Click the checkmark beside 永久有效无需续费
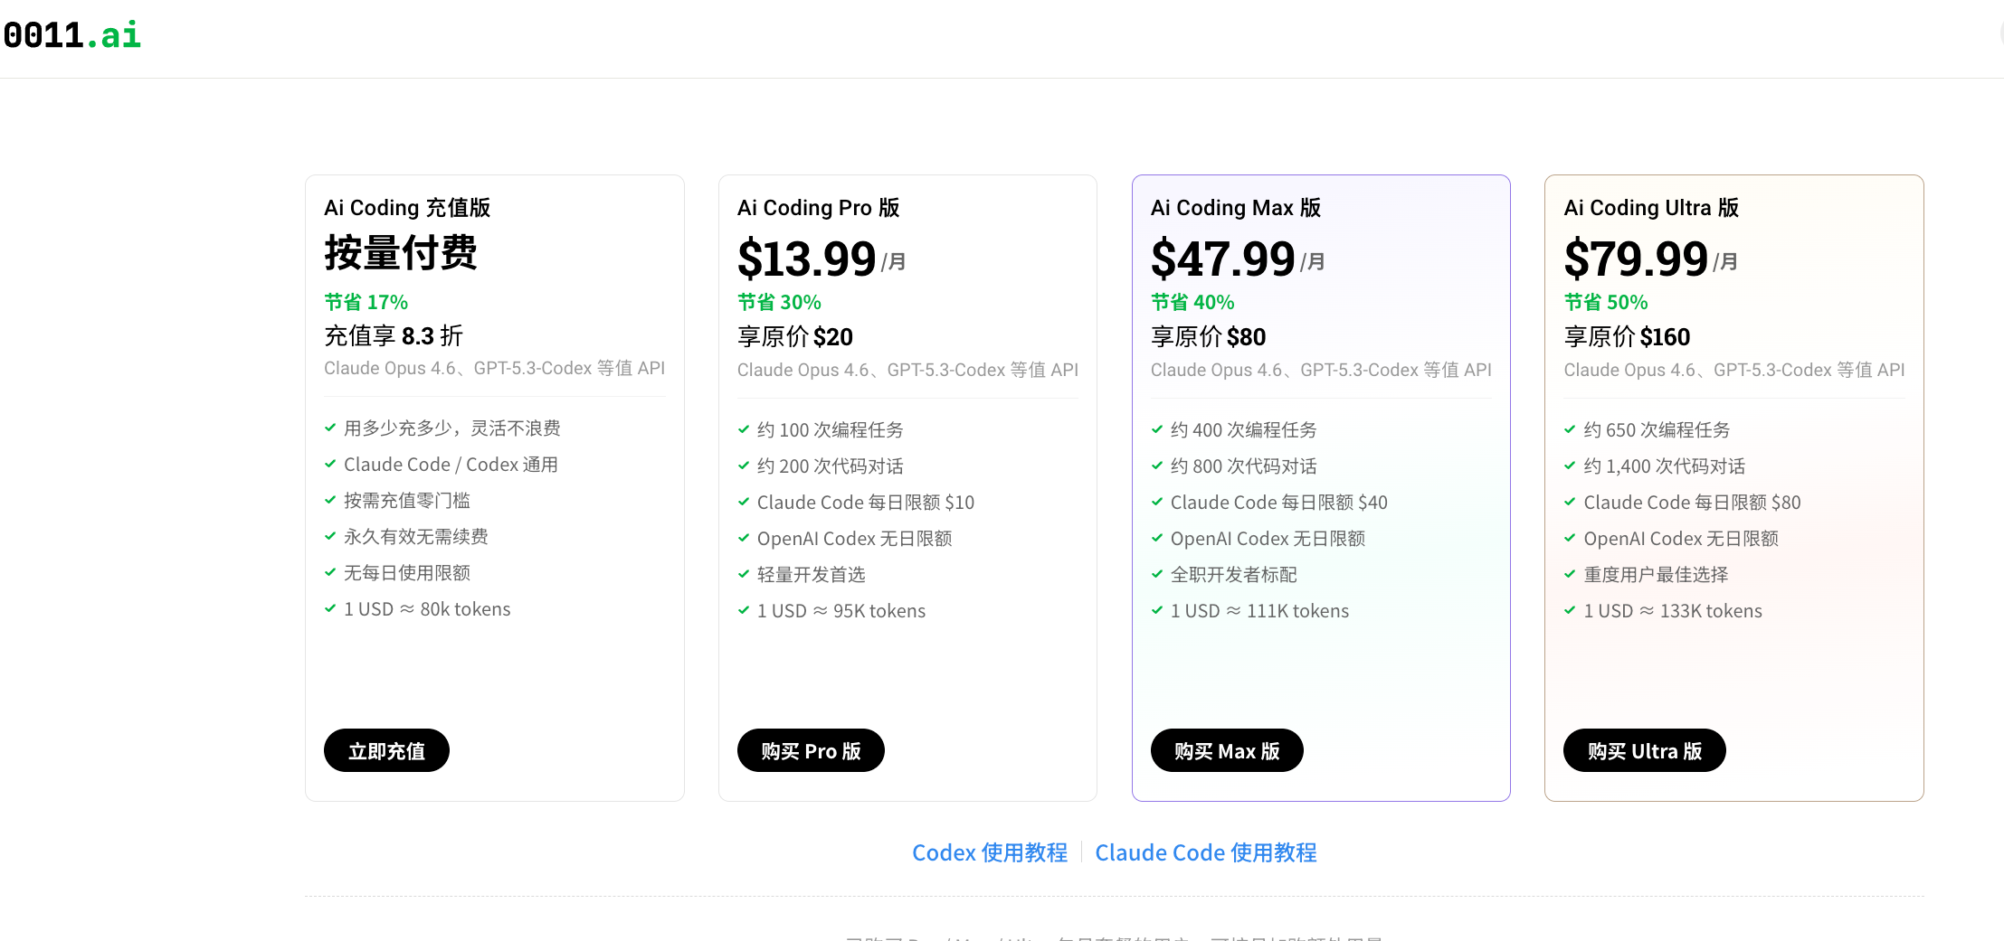This screenshot has height=941, width=2004. pyautogui.click(x=330, y=536)
